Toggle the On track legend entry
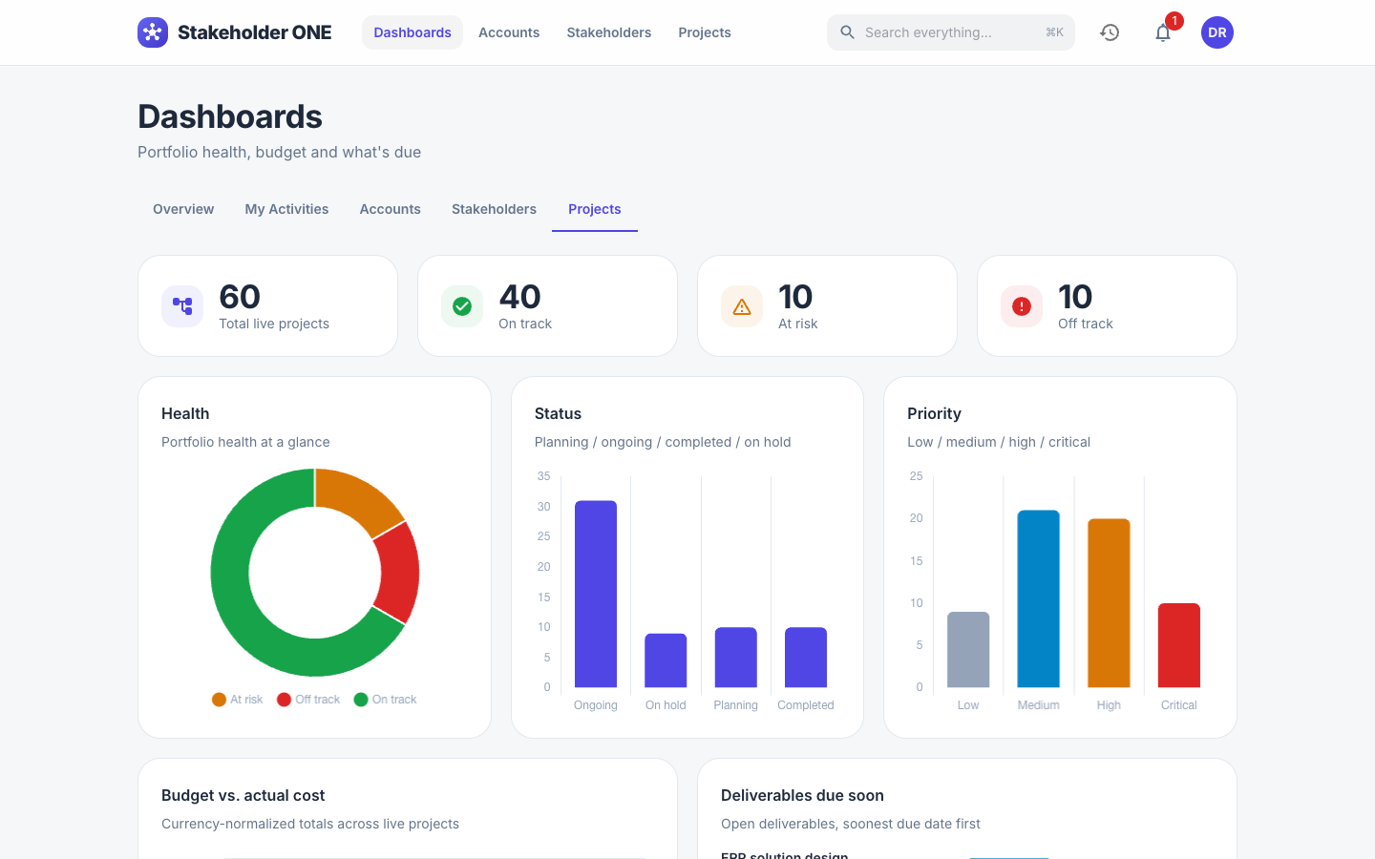Screen dimensions: 1375x859 386,700
